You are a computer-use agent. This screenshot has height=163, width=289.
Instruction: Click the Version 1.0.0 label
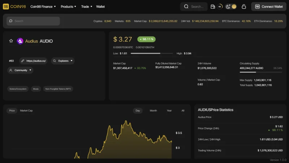coord(278,160)
